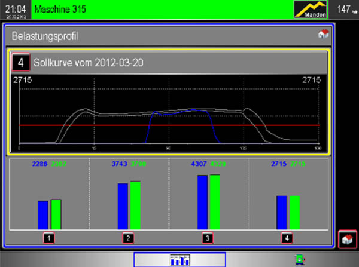Click the green bar of station 4
This screenshot has width=359, height=267.
(x=294, y=212)
